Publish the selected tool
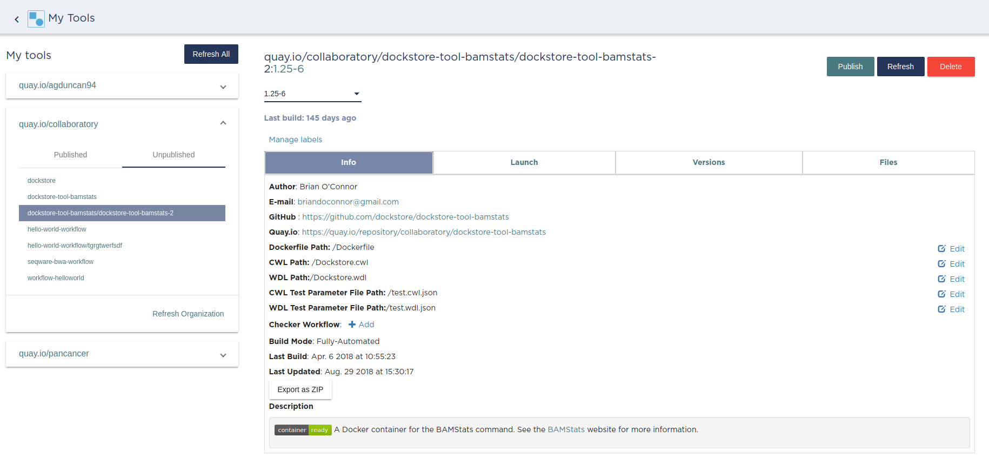989x463 pixels. point(850,66)
